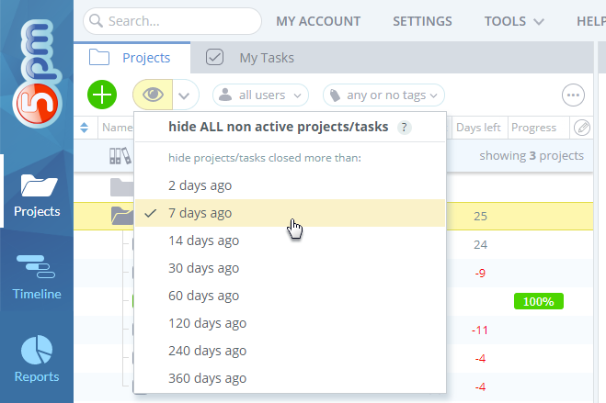The image size is (606, 403).
Task: Open the eye filter dropdown arrow
Action: click(186, 95)
